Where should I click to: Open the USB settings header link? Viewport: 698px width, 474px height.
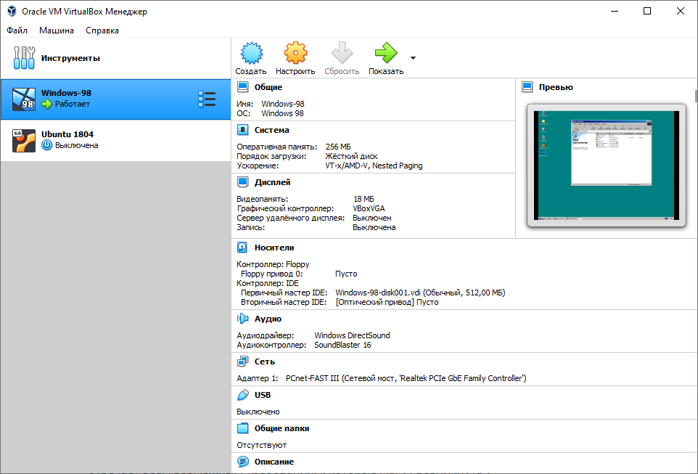[x=263, y=395]
